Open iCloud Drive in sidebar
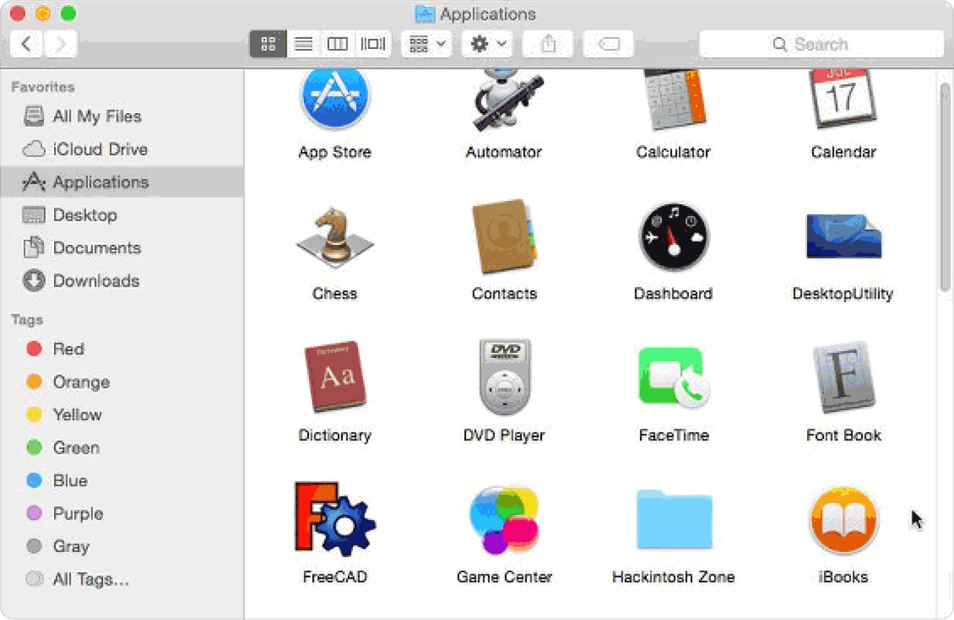Screen dimensions: 954x620 pos(121,149)
